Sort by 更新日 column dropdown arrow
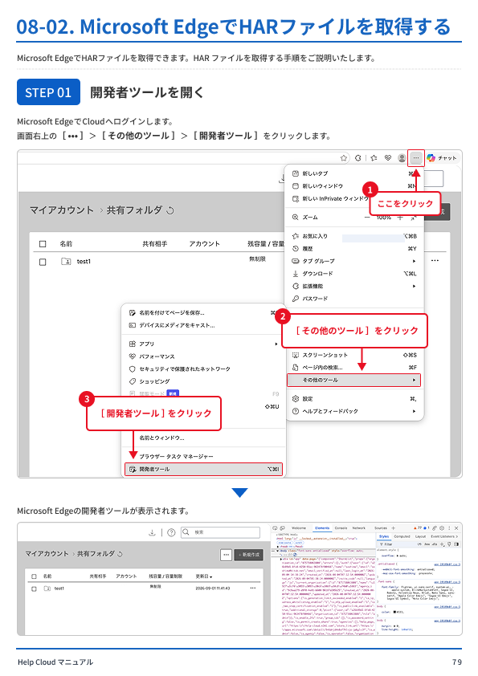The image size is (478, 676). [211, 576]
